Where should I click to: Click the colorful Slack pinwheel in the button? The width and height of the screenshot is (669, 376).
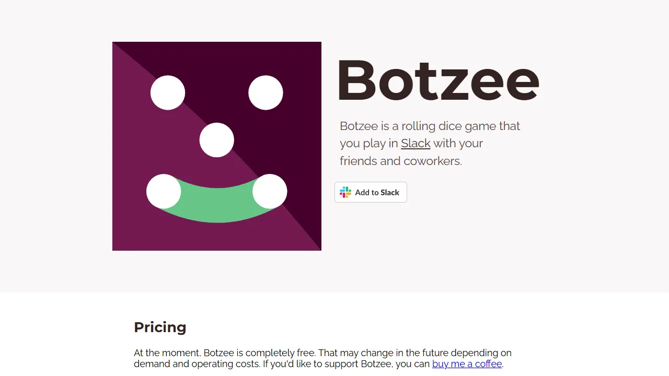pos(344,192)
